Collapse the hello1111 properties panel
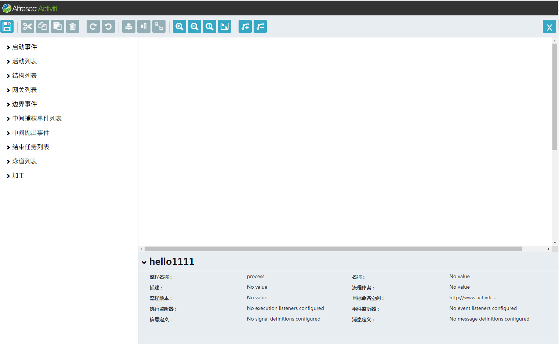This screenshot has width=559, height=344. pyautogui.click(x=144, y=262)
